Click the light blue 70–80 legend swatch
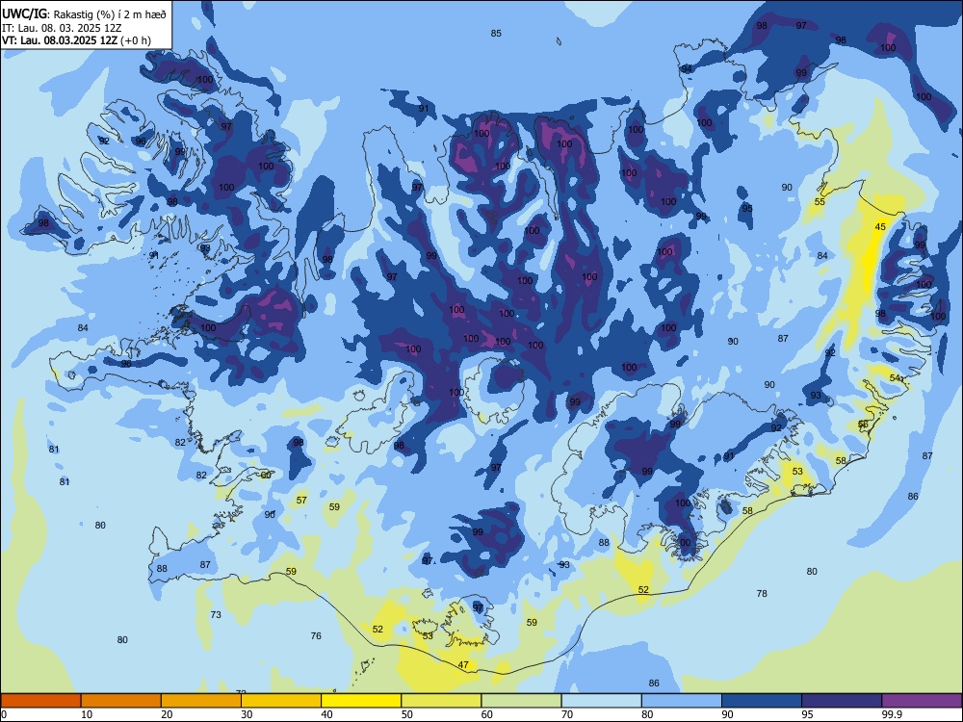The image size is (963, 722). click(601, 701)
